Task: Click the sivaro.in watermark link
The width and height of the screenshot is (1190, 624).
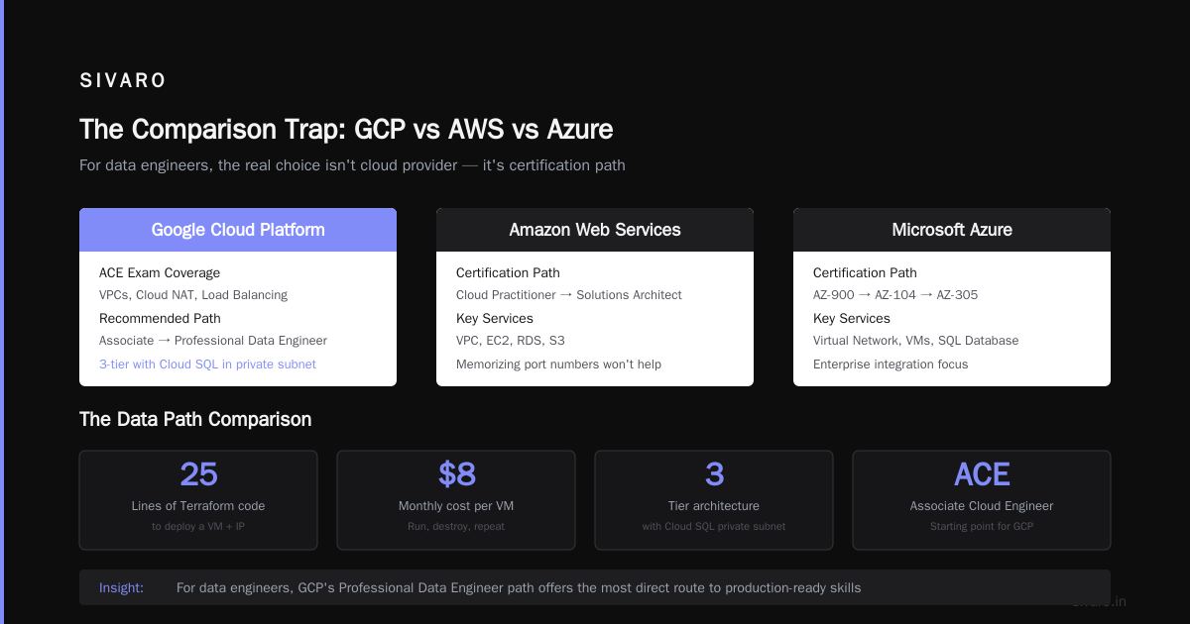Action: click(x=1099, y=601)
